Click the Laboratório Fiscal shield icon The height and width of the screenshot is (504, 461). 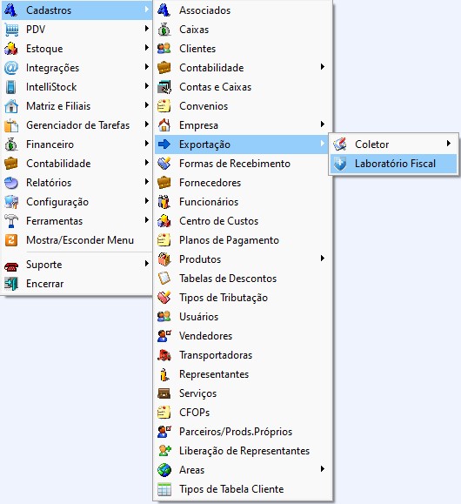tap(340, 164)
